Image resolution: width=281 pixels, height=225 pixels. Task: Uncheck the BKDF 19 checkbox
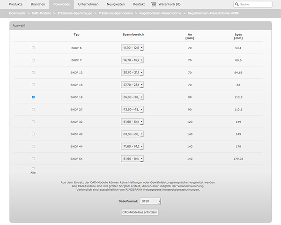coord(33,97)
